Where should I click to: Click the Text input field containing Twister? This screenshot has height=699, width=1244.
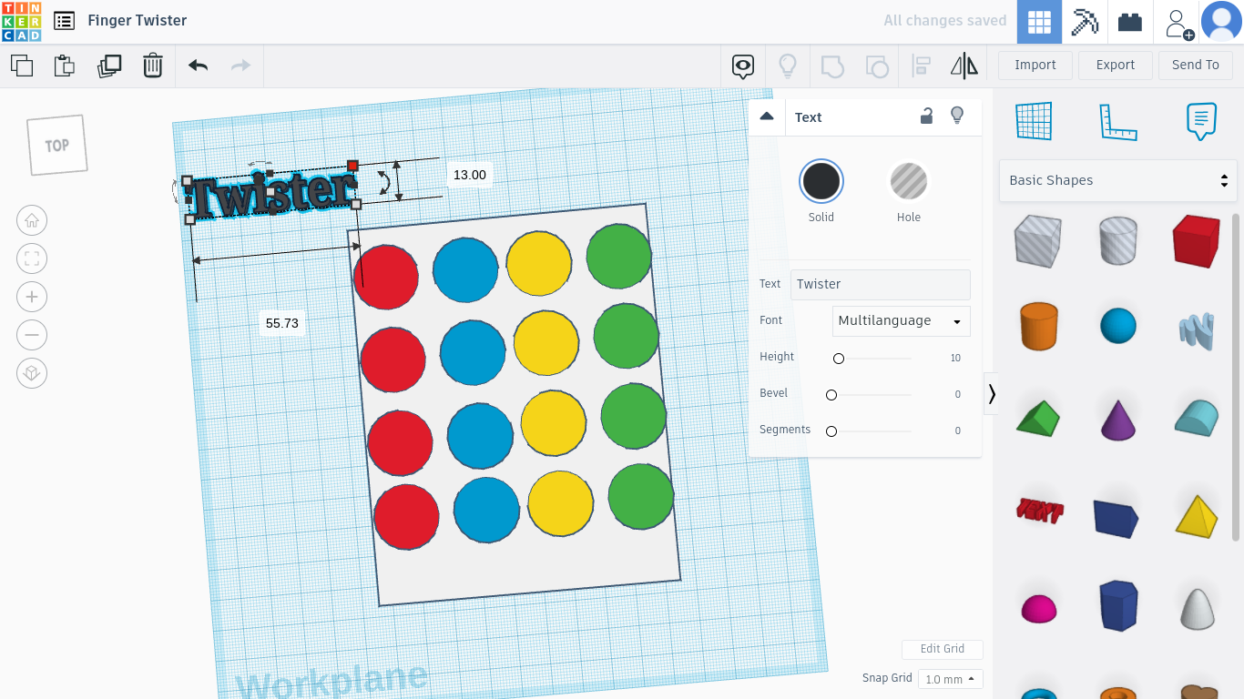click(881, 285)
